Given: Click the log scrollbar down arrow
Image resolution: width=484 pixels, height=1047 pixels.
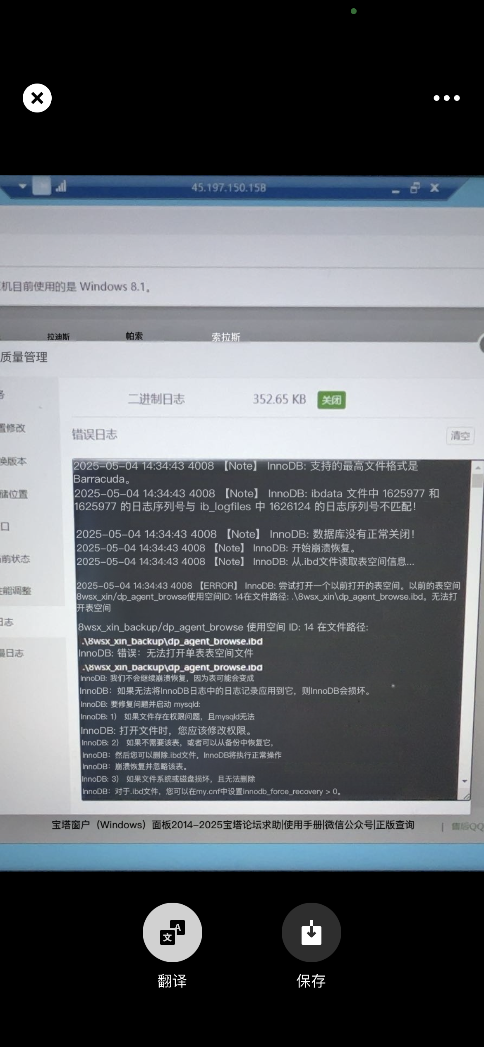Looking at the screenshot, I should 465,781.
